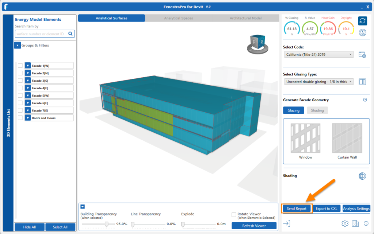The image size is (374, 234).
Task: Switch to Architectural Model tab
Action: click(245, 18)
